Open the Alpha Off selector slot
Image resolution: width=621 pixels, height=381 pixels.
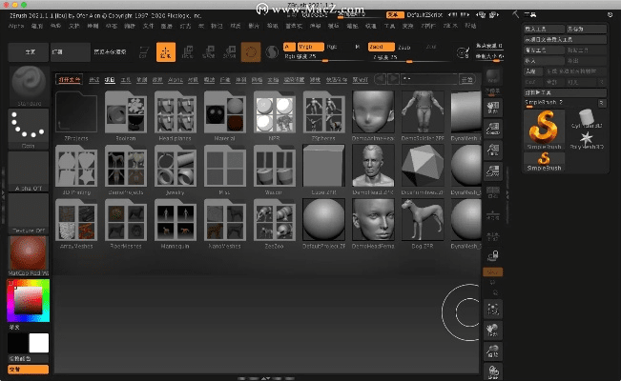point(29,171)
